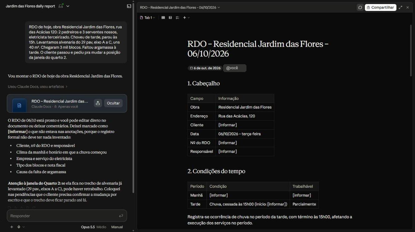The height and width of the screenshot is (232, 415).
Task: Click the '06/10/2026 – terça-feira' cell
Action: [245, 134]
